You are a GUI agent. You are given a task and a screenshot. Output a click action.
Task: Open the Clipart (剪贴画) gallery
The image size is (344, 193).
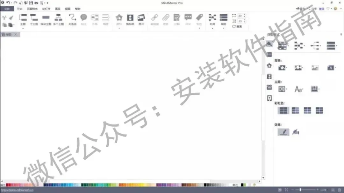click(130, 19)
